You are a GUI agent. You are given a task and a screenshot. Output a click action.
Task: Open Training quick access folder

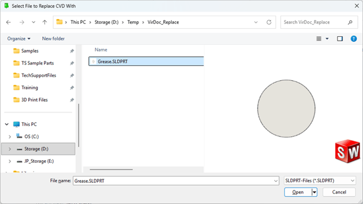pos(30,88)
